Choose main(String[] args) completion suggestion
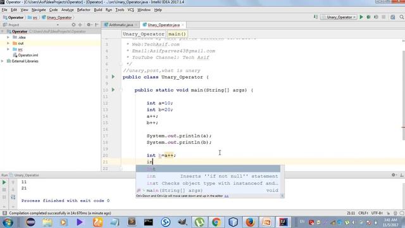The height and width of the screenshot is (228, 405). coord(208,191)
